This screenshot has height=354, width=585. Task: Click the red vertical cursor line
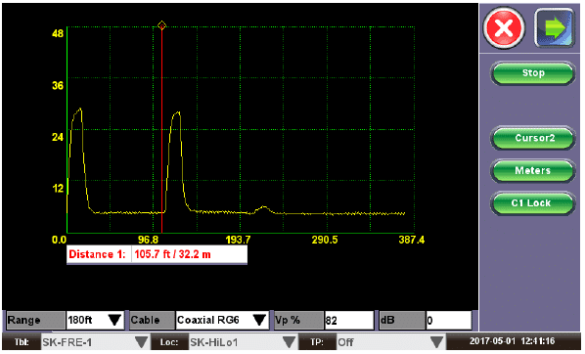pyautogui.click(x=161, y=131)
